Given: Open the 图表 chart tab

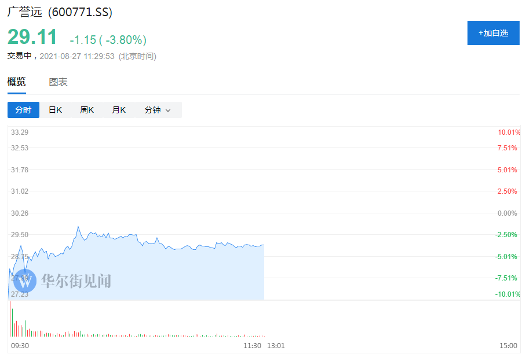Looking at the screenshot, I should tap(58, 82).
